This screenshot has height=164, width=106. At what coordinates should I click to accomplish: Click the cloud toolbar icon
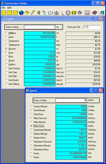click(50, 13)
